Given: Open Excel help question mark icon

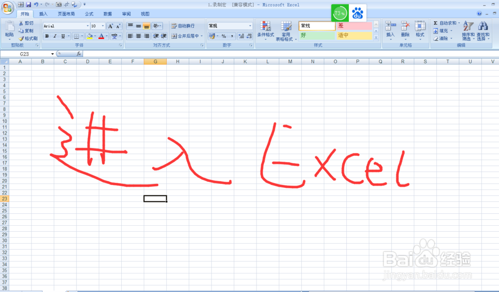Looking at the screenshot, I should (479, 13).
